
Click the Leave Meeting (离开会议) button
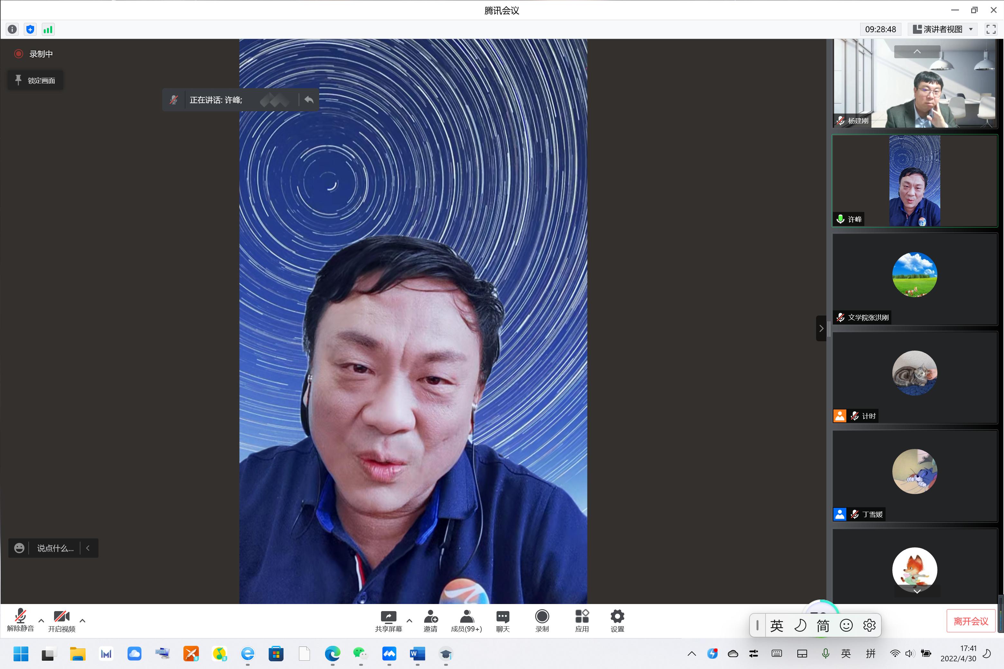pos(971,621)
